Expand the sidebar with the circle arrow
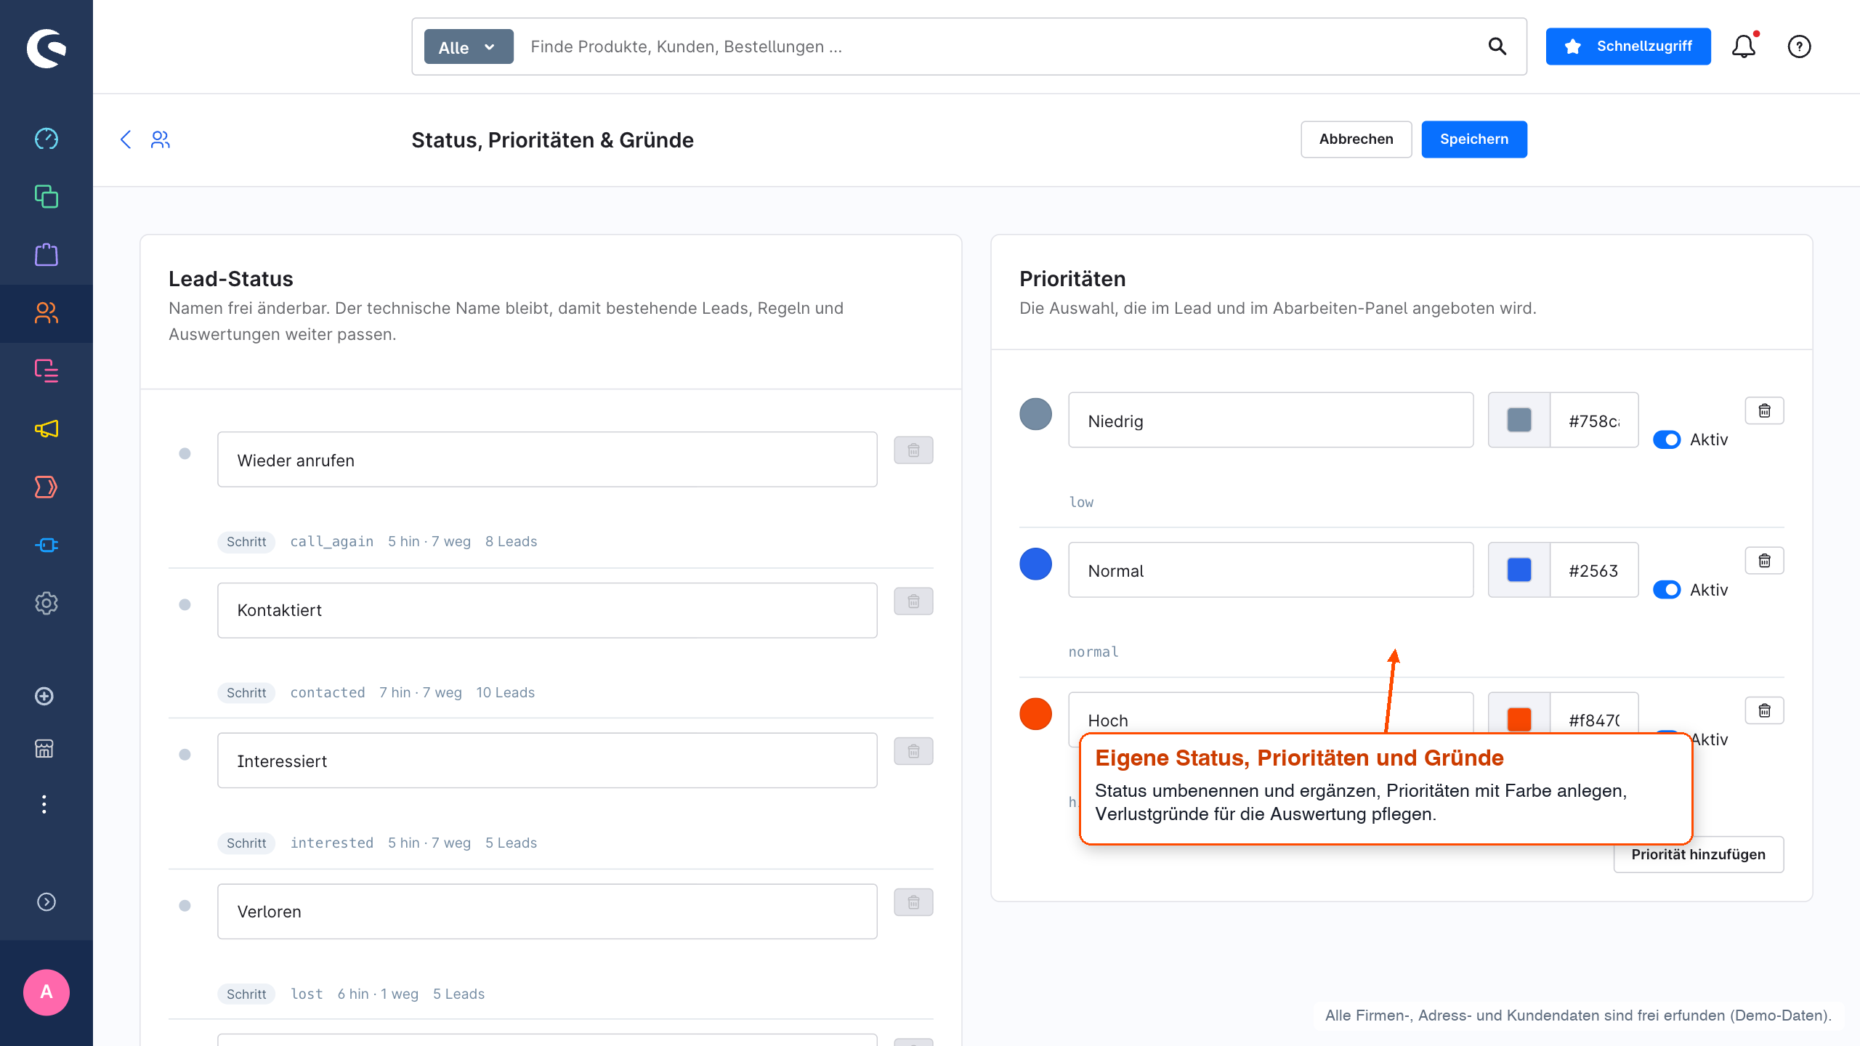Image resolution: width=1860 pixels, height=1046 pixels. click(x=46, y=901)
